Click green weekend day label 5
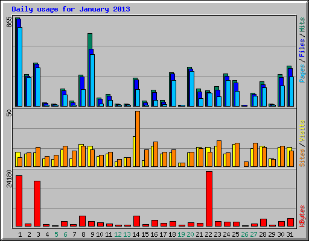The width and height of the screenshot is (309, 241). pyautogui.click(x=56, y=234)
